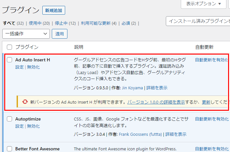Enable auto-update for Autoptimize

pyautogui.click(x=212, y=119)
